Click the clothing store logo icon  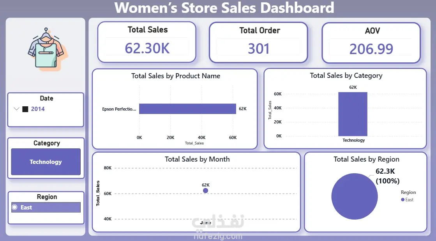click(x=48, y=49)
